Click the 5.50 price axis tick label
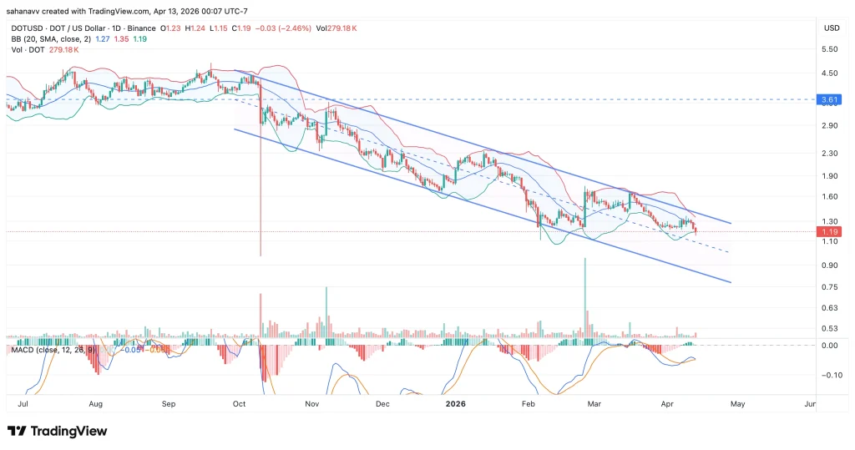Viewport: 855px width, 450px height. [x=831, y=50]
